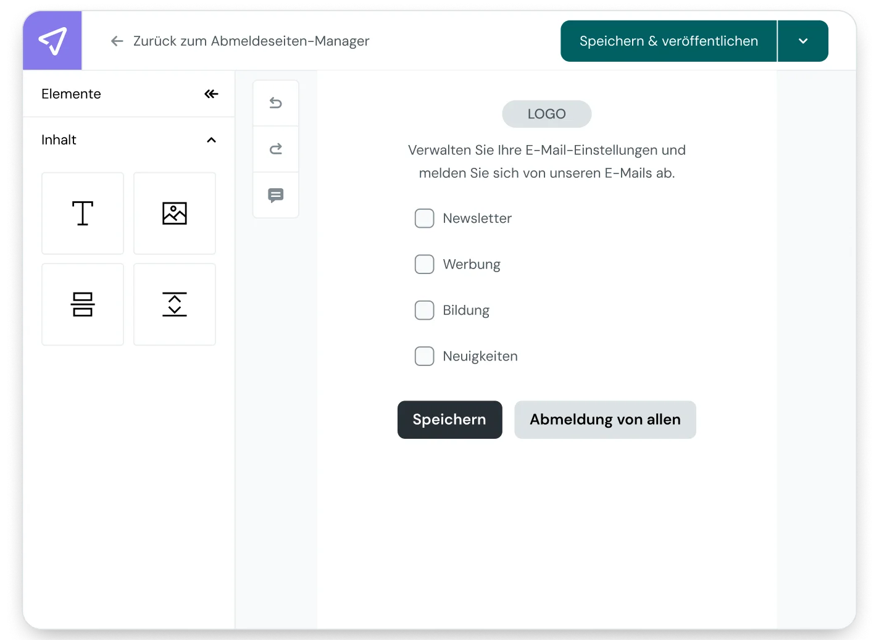Click Abmeldung von allen
Screen dimensions: 879x640
click(x=604, y=420)
